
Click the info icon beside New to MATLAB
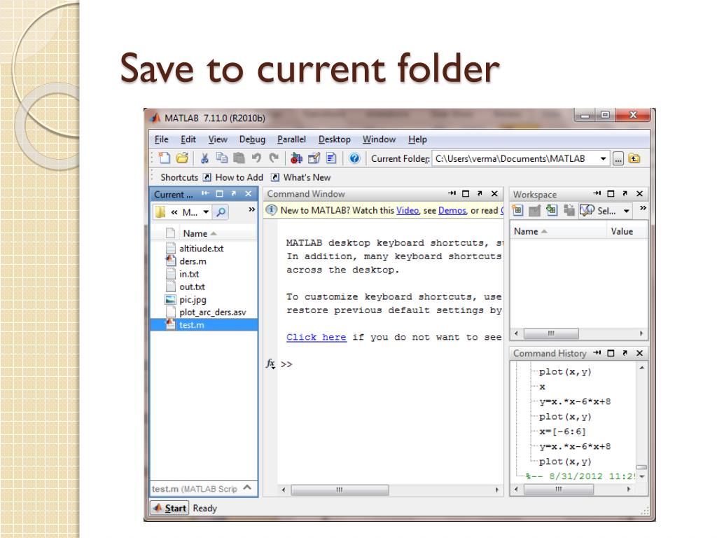click(272, 210)
